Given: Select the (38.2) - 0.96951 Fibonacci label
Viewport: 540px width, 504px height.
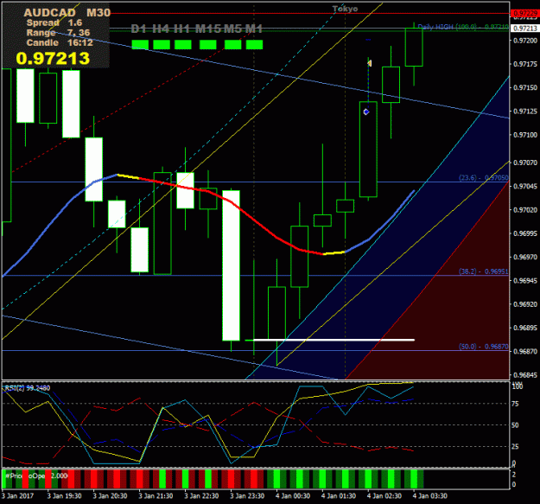Looking at the screenshot, I should point(484,271).
